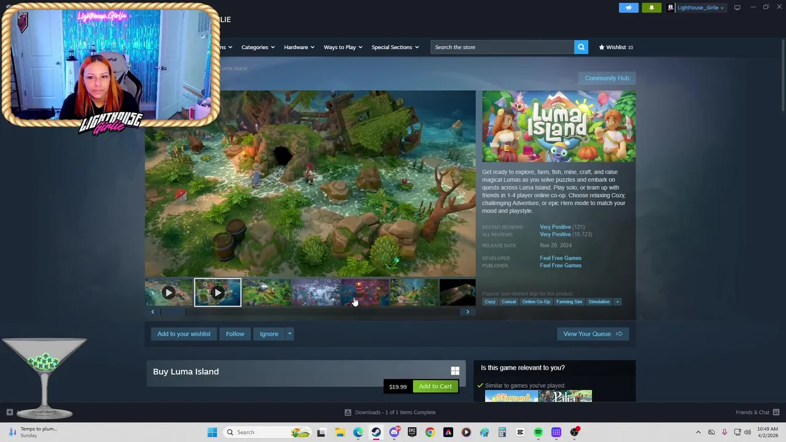The image size is (786, 442).
Task: Open taskbar volume control icon
Action: [747, 432]
